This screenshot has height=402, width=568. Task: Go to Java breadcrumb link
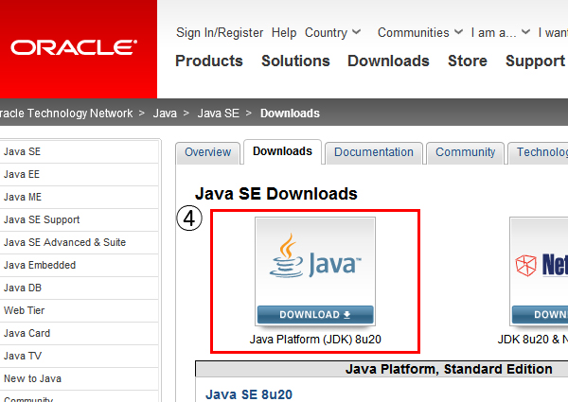[x=165, y=114]
